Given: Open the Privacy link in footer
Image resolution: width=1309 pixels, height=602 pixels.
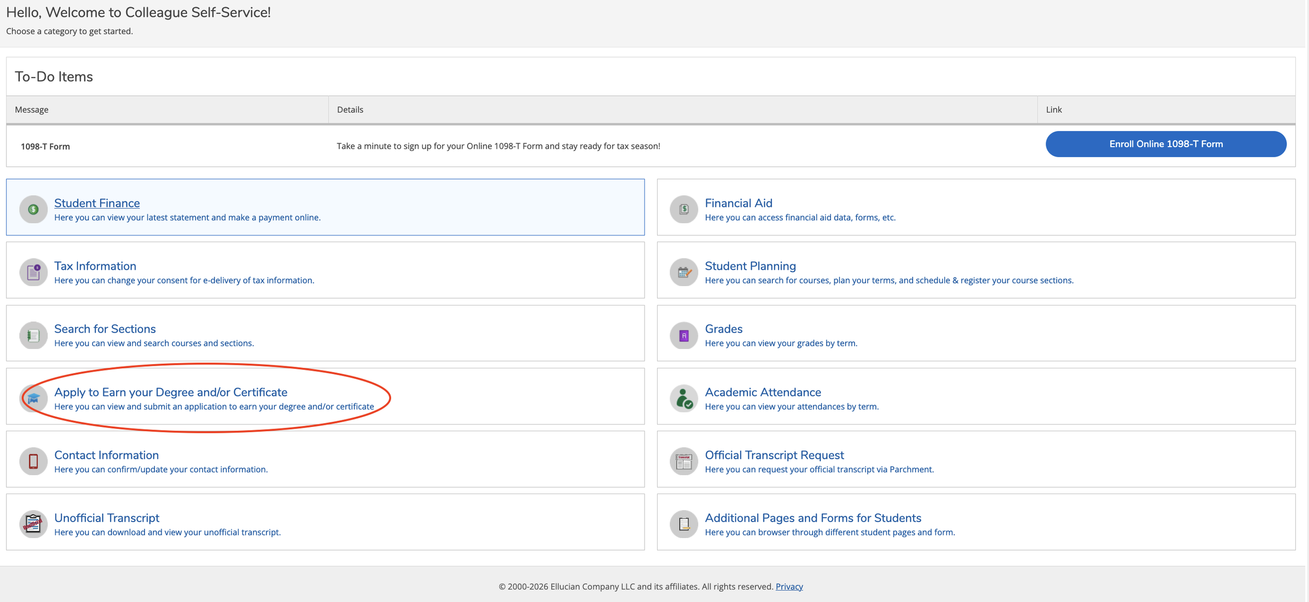Looking at the screenshot, I should pyautogui.click(x=789, y=586).
